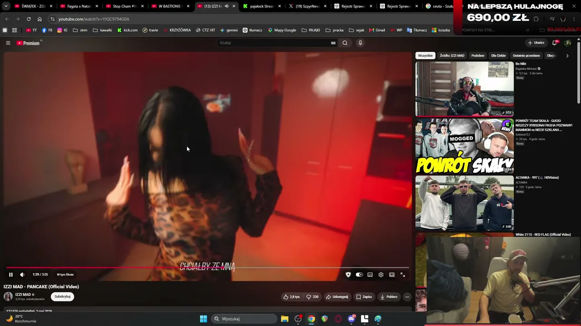Go to the YouTube Premium home logo
This screenshot has width=581, height=326.
point(28,43)
